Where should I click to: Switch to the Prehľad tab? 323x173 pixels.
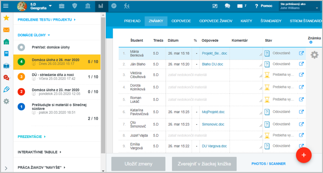[x=132, y=21]
